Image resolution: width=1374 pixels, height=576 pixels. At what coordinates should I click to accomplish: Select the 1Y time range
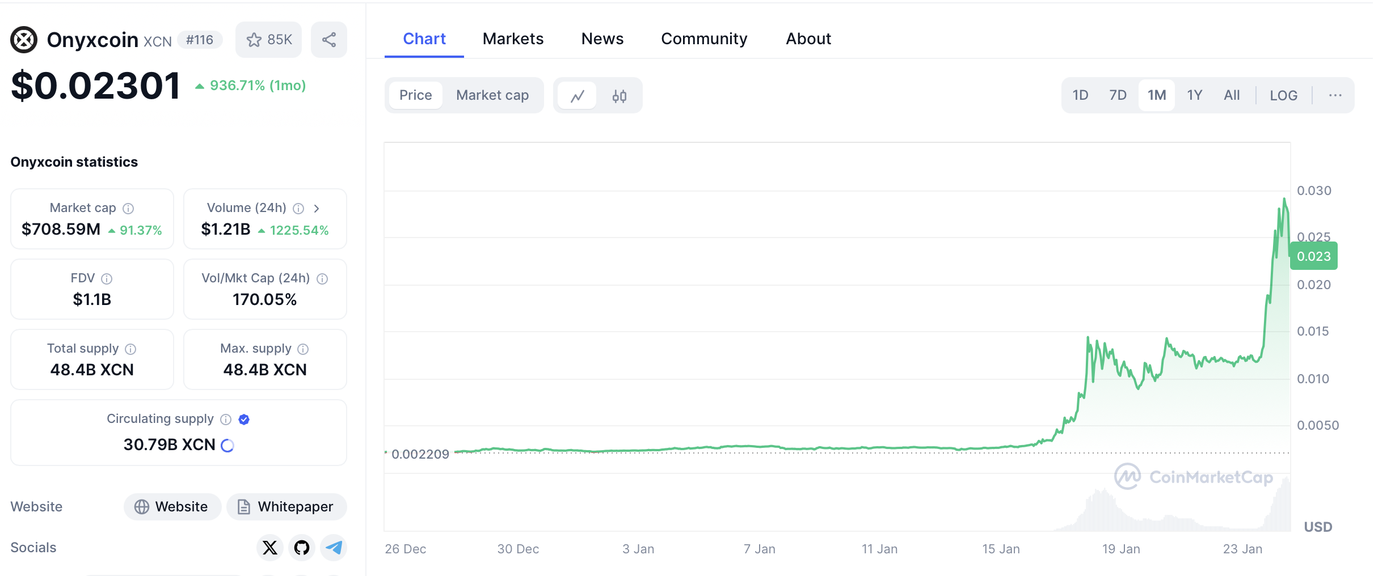[x=1194, y=95]
